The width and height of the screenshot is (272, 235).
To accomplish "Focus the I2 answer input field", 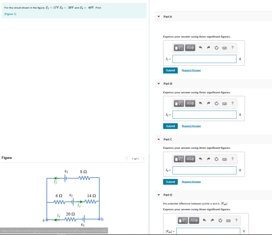I will tap(204, 115).
